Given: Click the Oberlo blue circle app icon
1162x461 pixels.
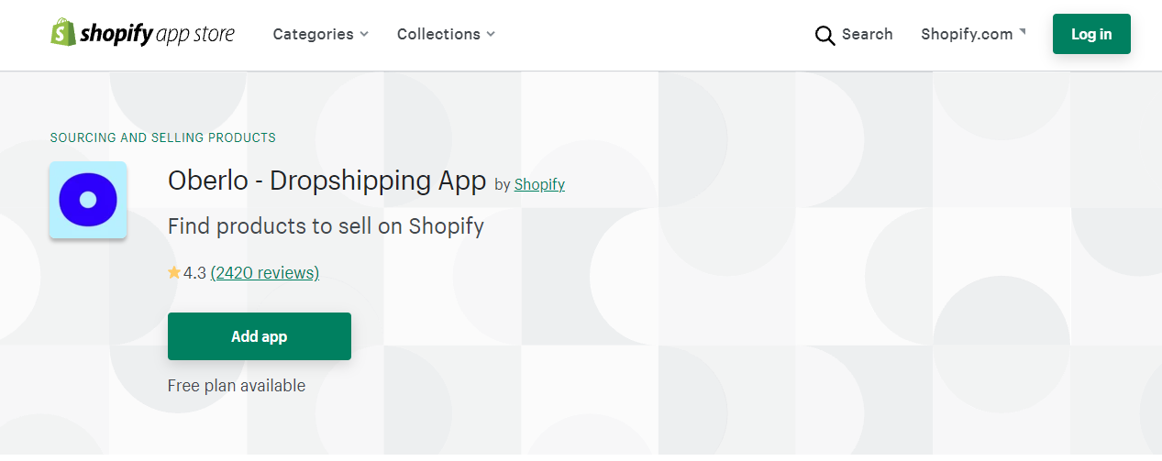Looking at the screenshot, I should click(x=88, y=200).
